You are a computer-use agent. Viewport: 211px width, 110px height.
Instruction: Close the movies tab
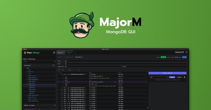coord(71,53)
